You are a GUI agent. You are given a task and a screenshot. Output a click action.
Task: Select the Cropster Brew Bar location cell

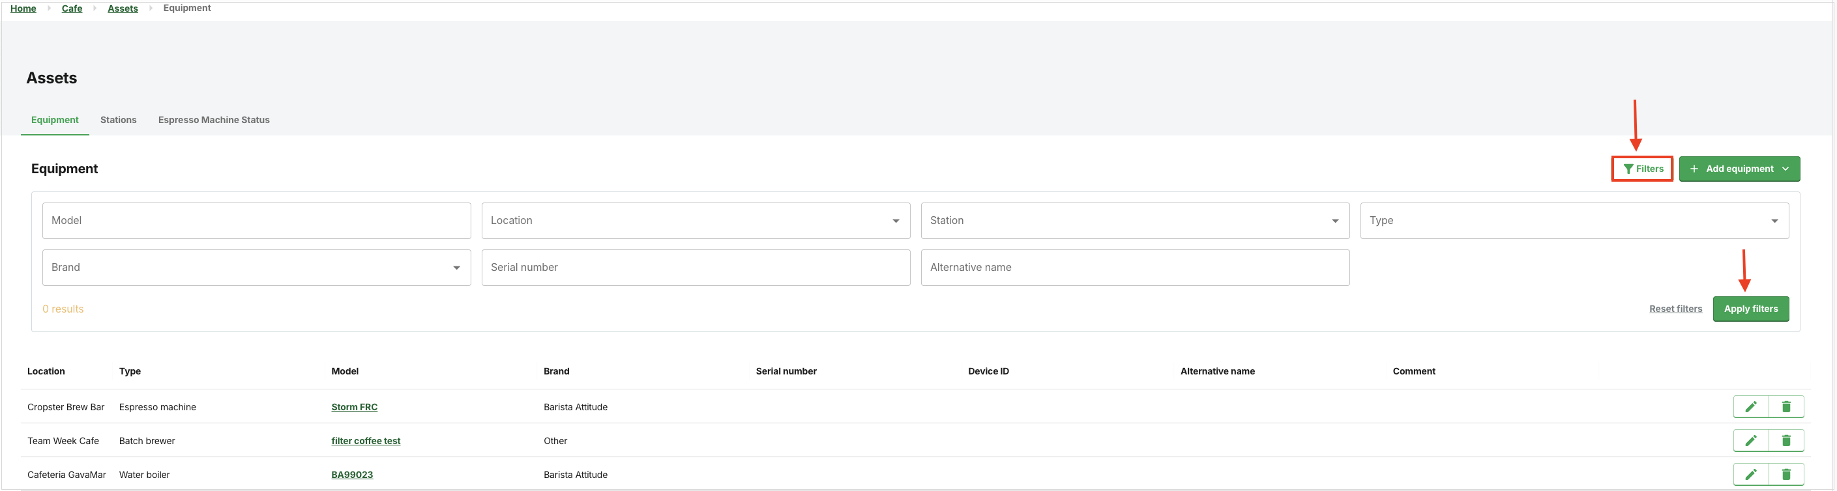[66, 407]
